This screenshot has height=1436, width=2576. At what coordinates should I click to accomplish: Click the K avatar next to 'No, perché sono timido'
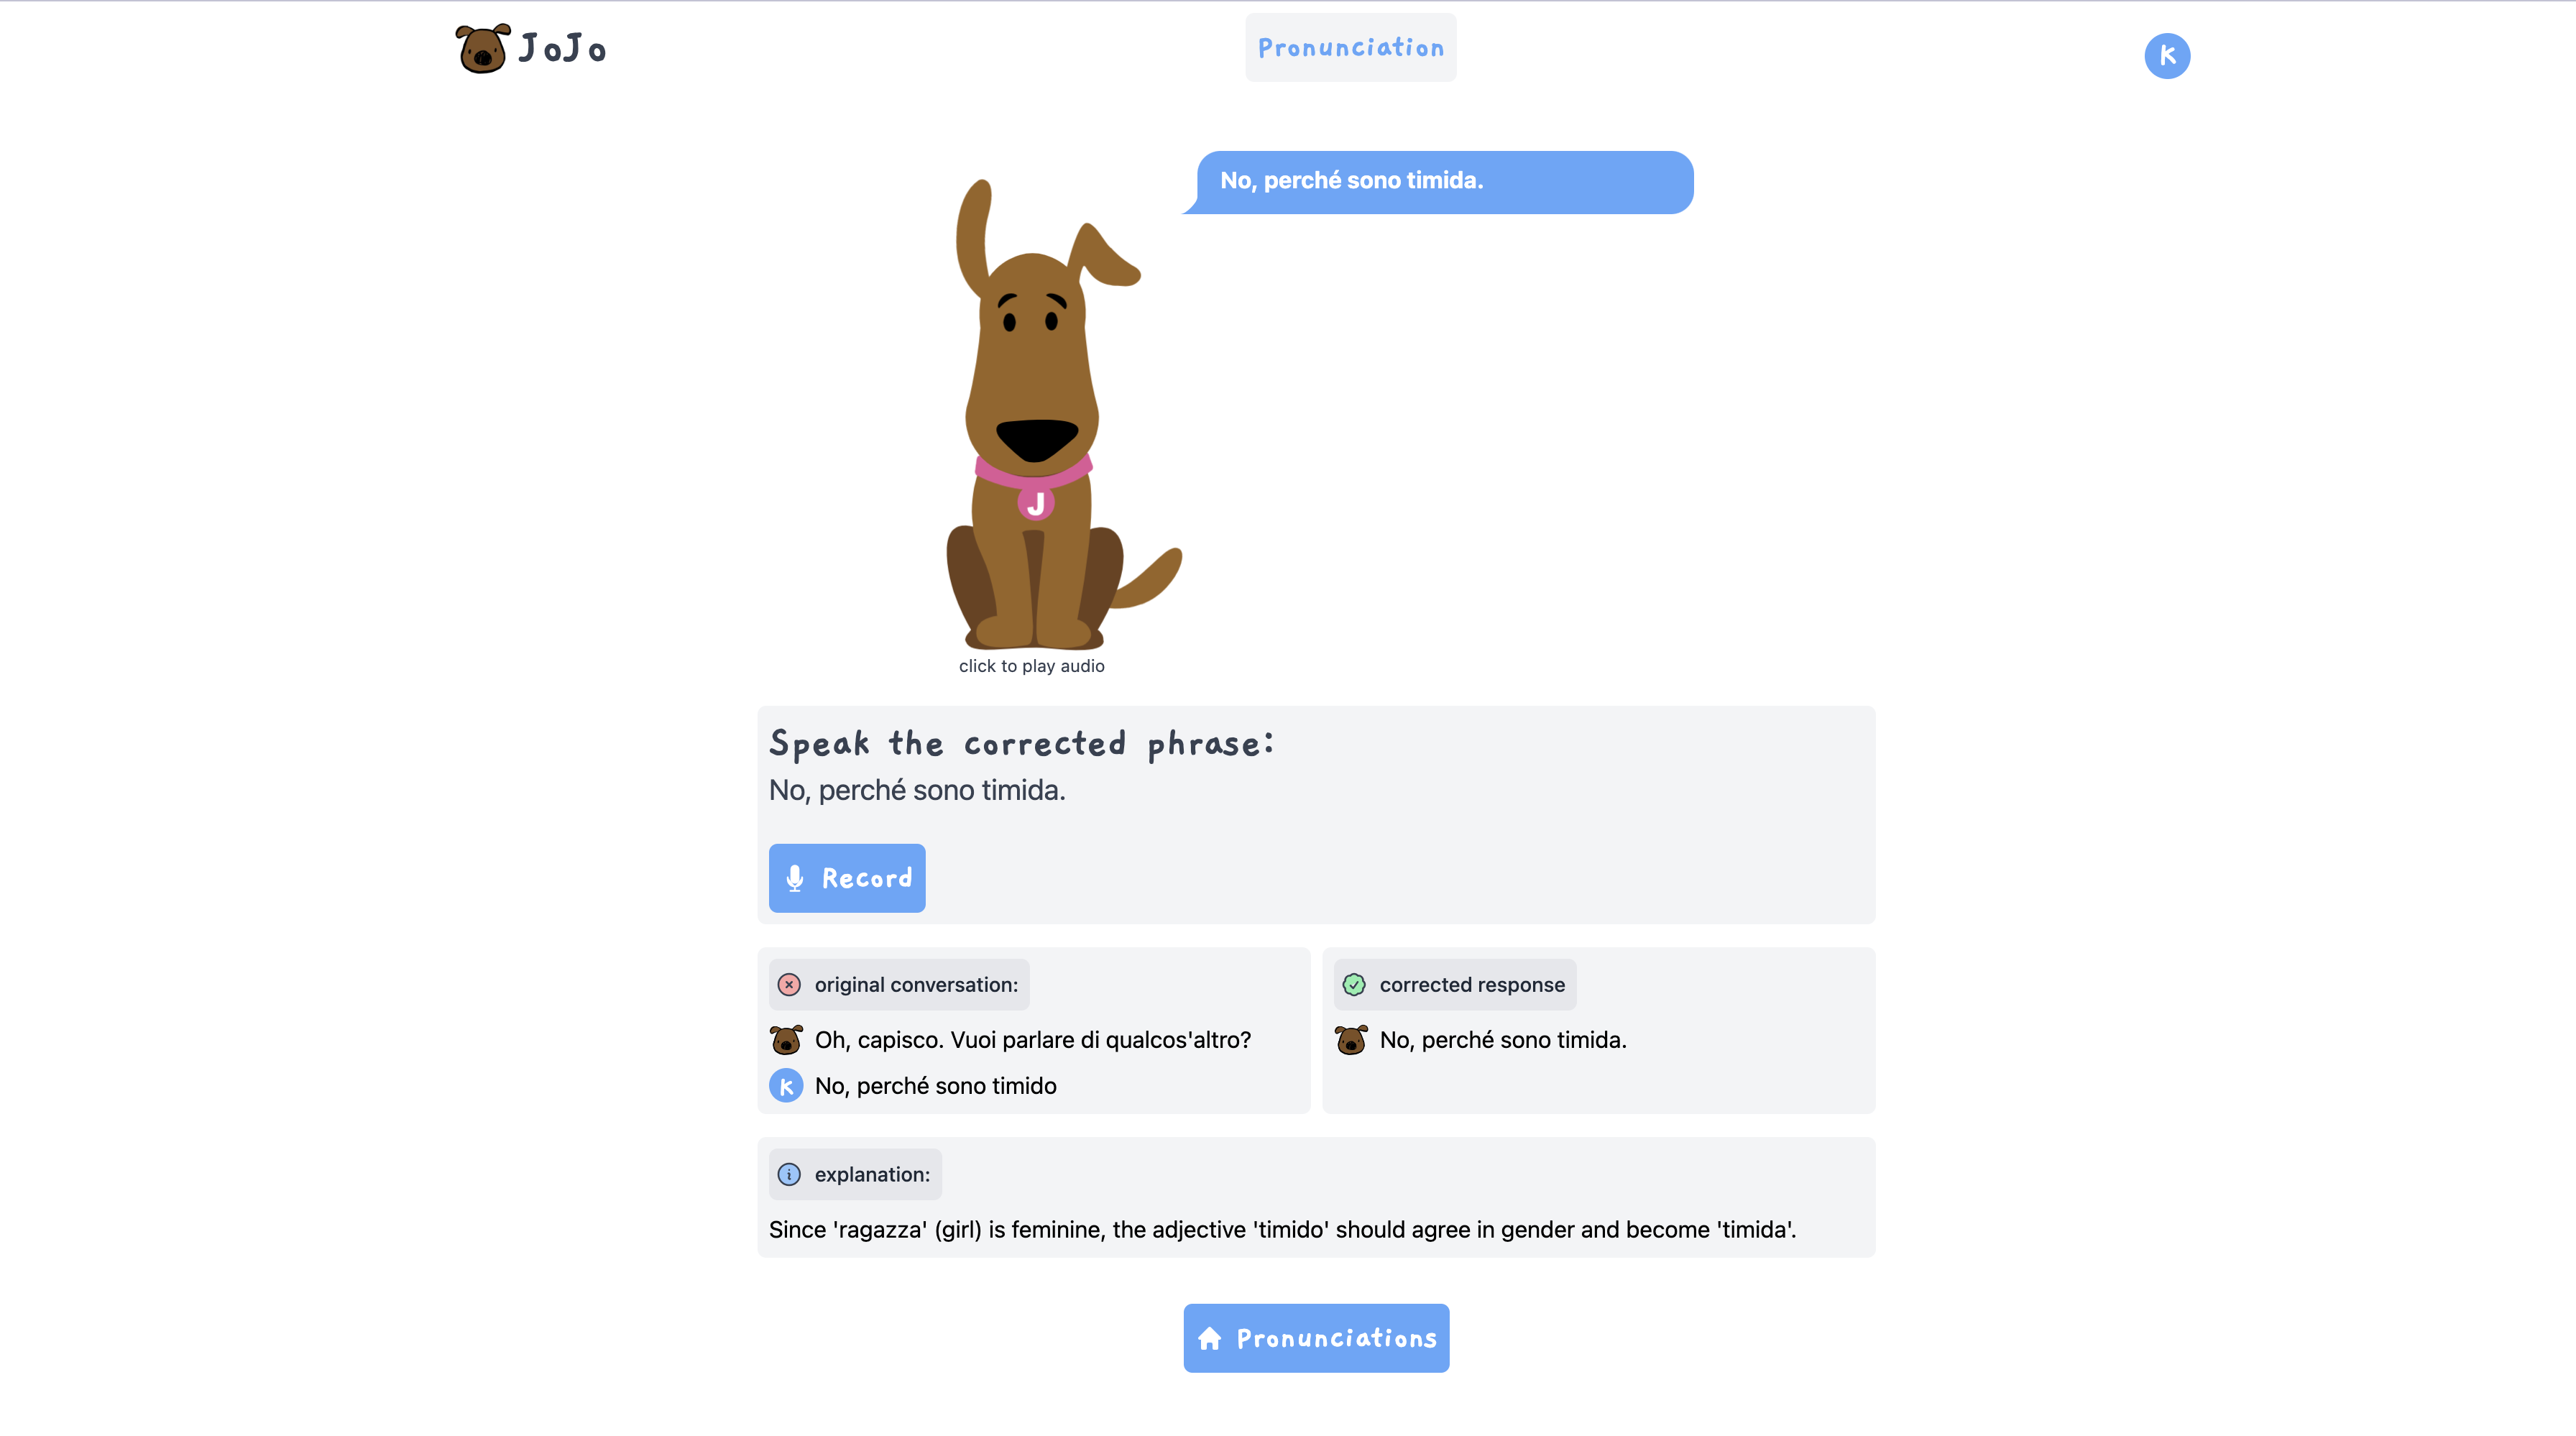pyautogui.click(x=786, y=1085)
